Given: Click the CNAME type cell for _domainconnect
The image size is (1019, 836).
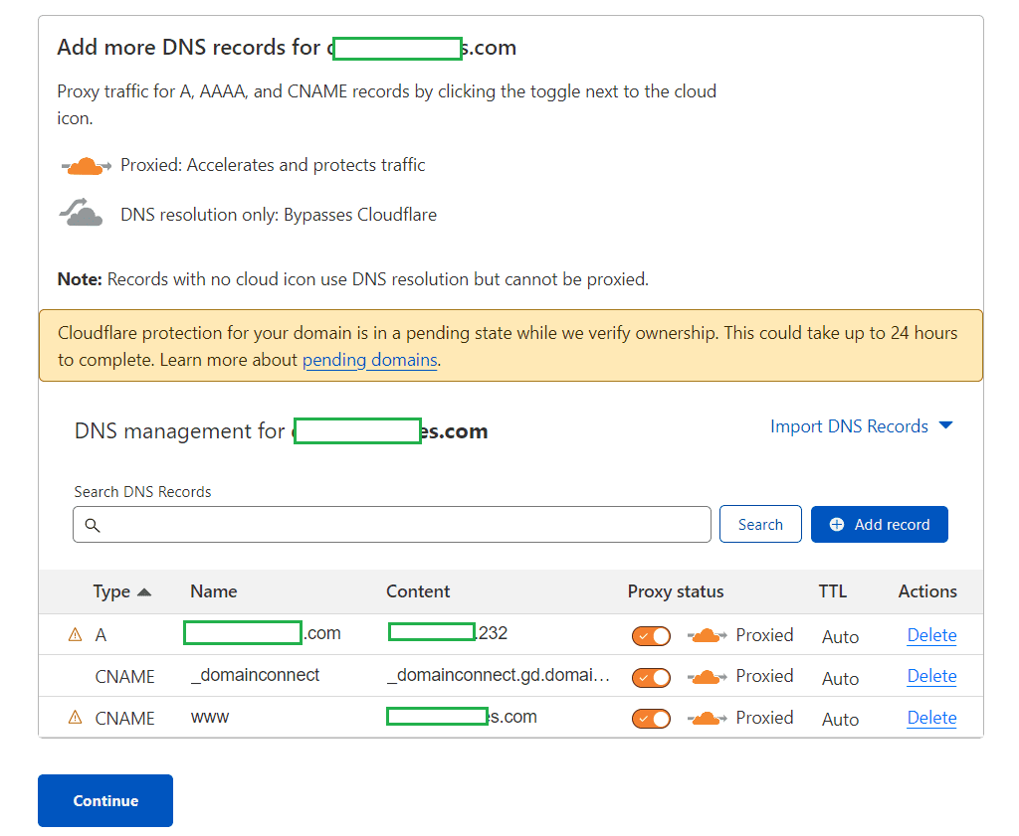Looking at the screenshot, I should (124, 676).
